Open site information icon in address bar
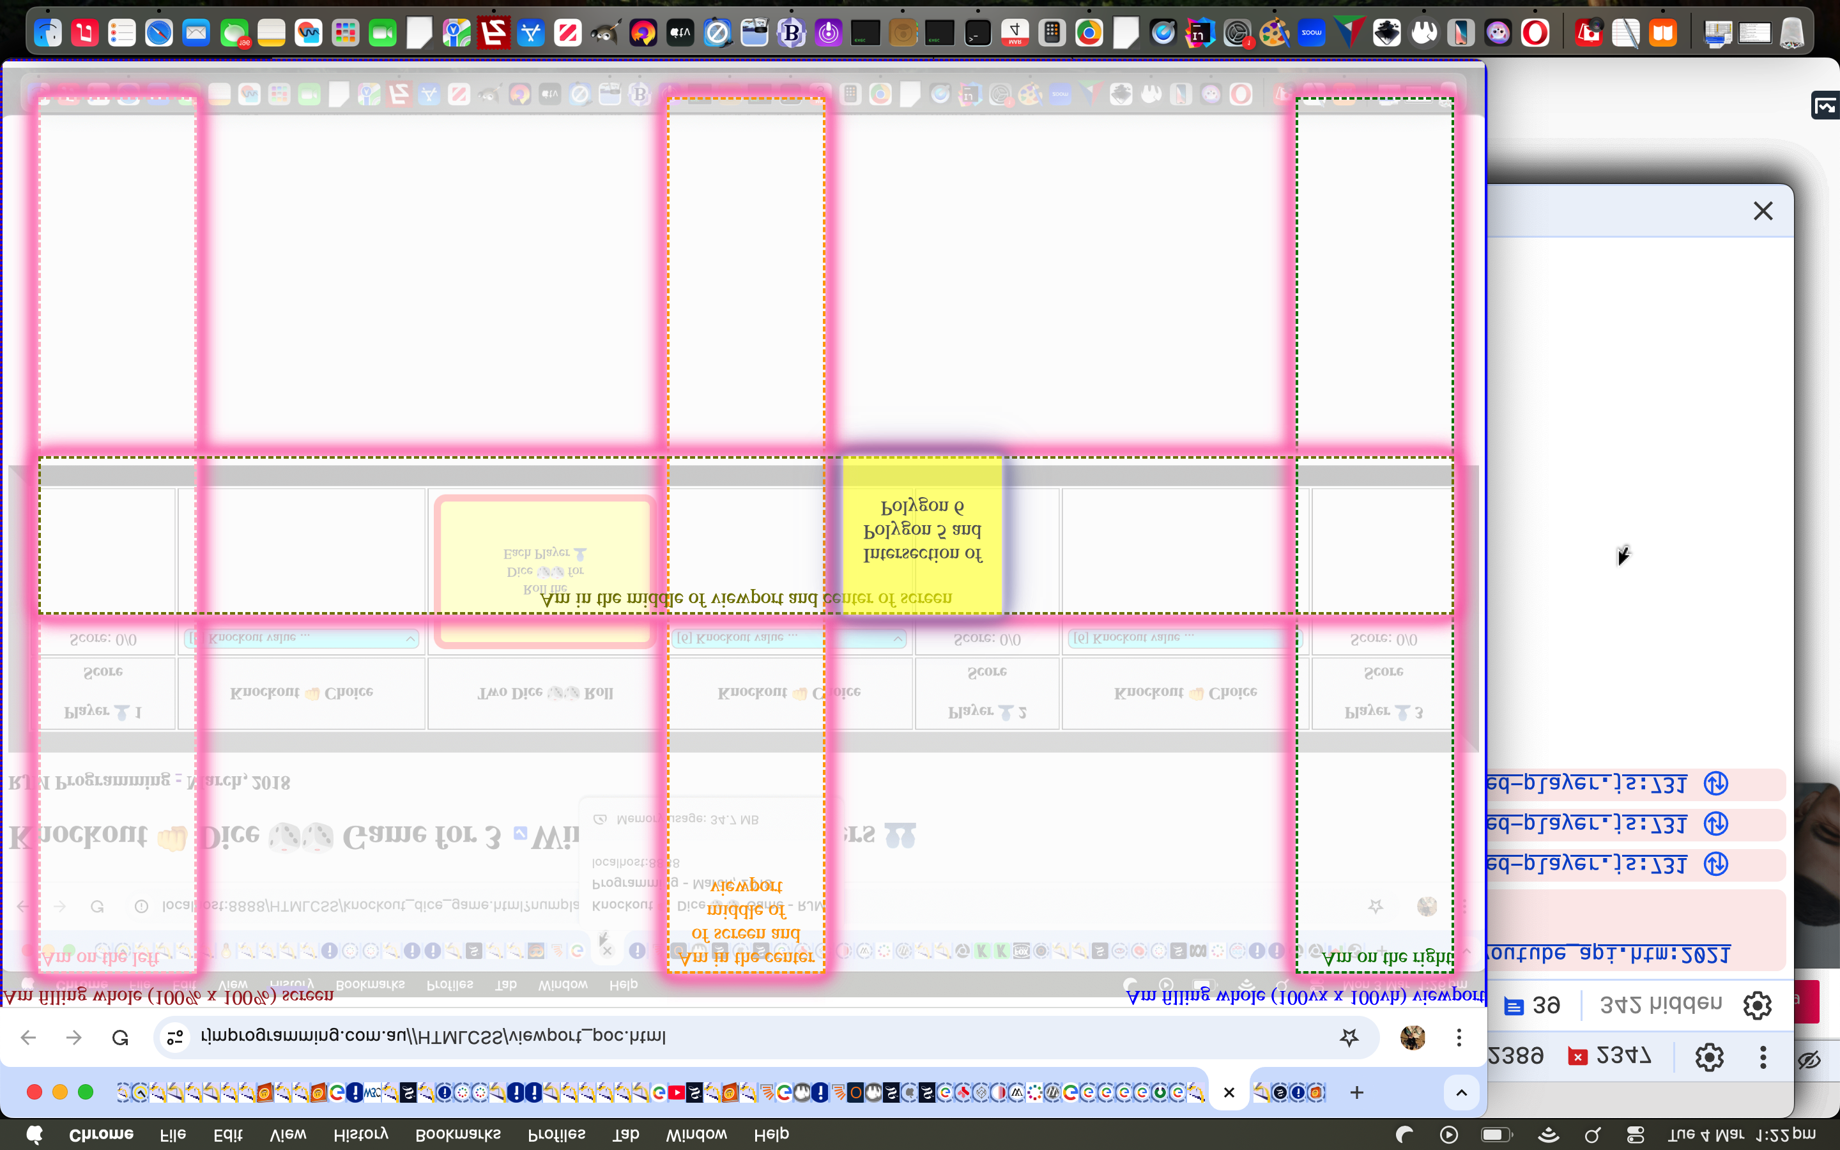This screenshot has height=1150, width=1840. [x=175, y=1038]
